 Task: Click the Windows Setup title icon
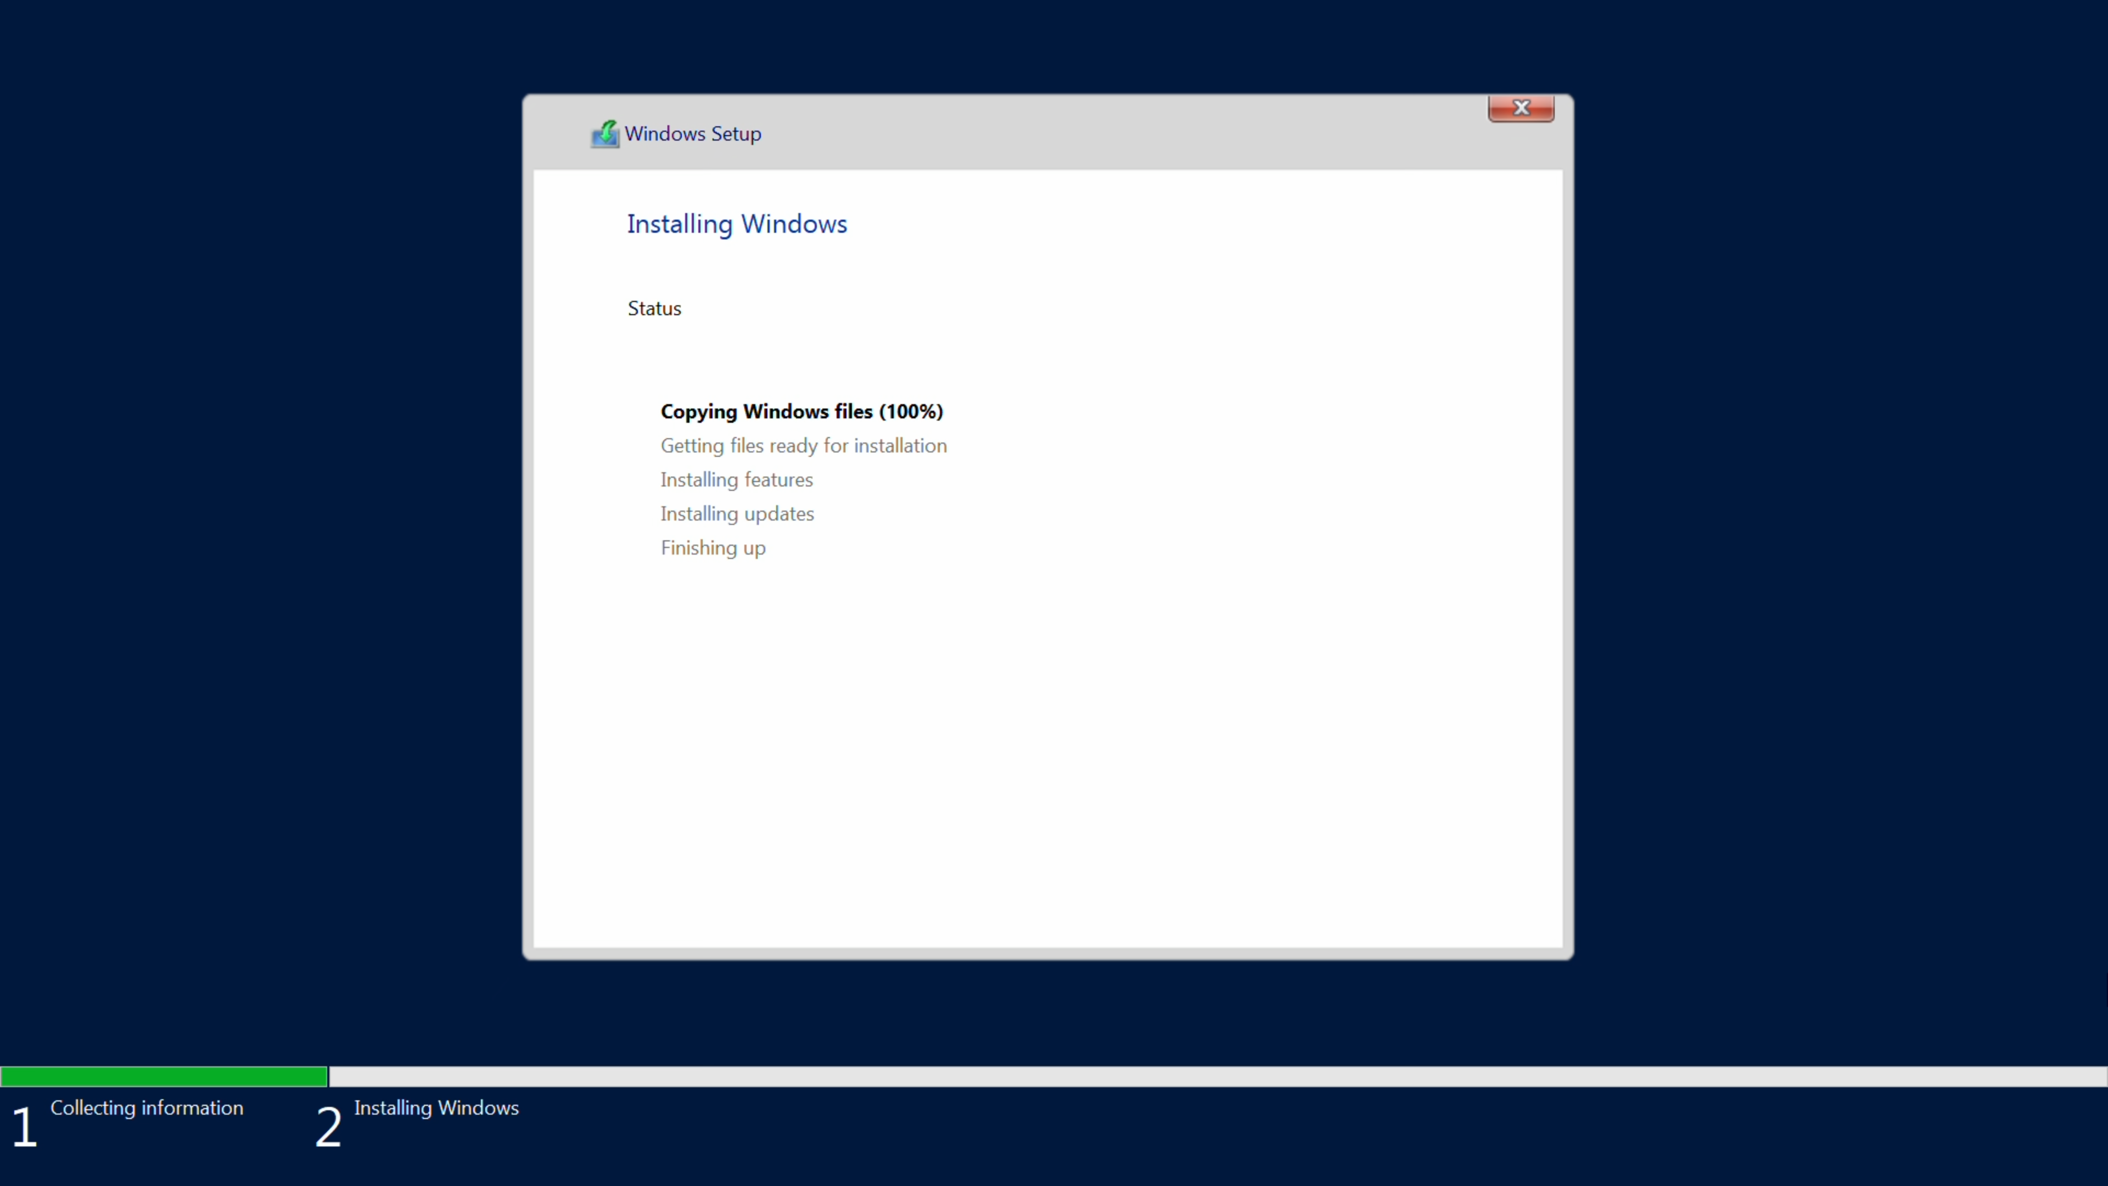tap(605, 133)
